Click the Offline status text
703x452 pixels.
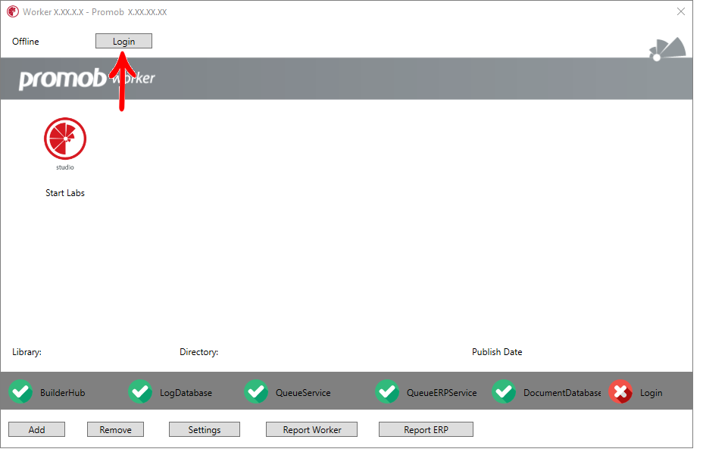pyautogui.click(x=26, y=41)
